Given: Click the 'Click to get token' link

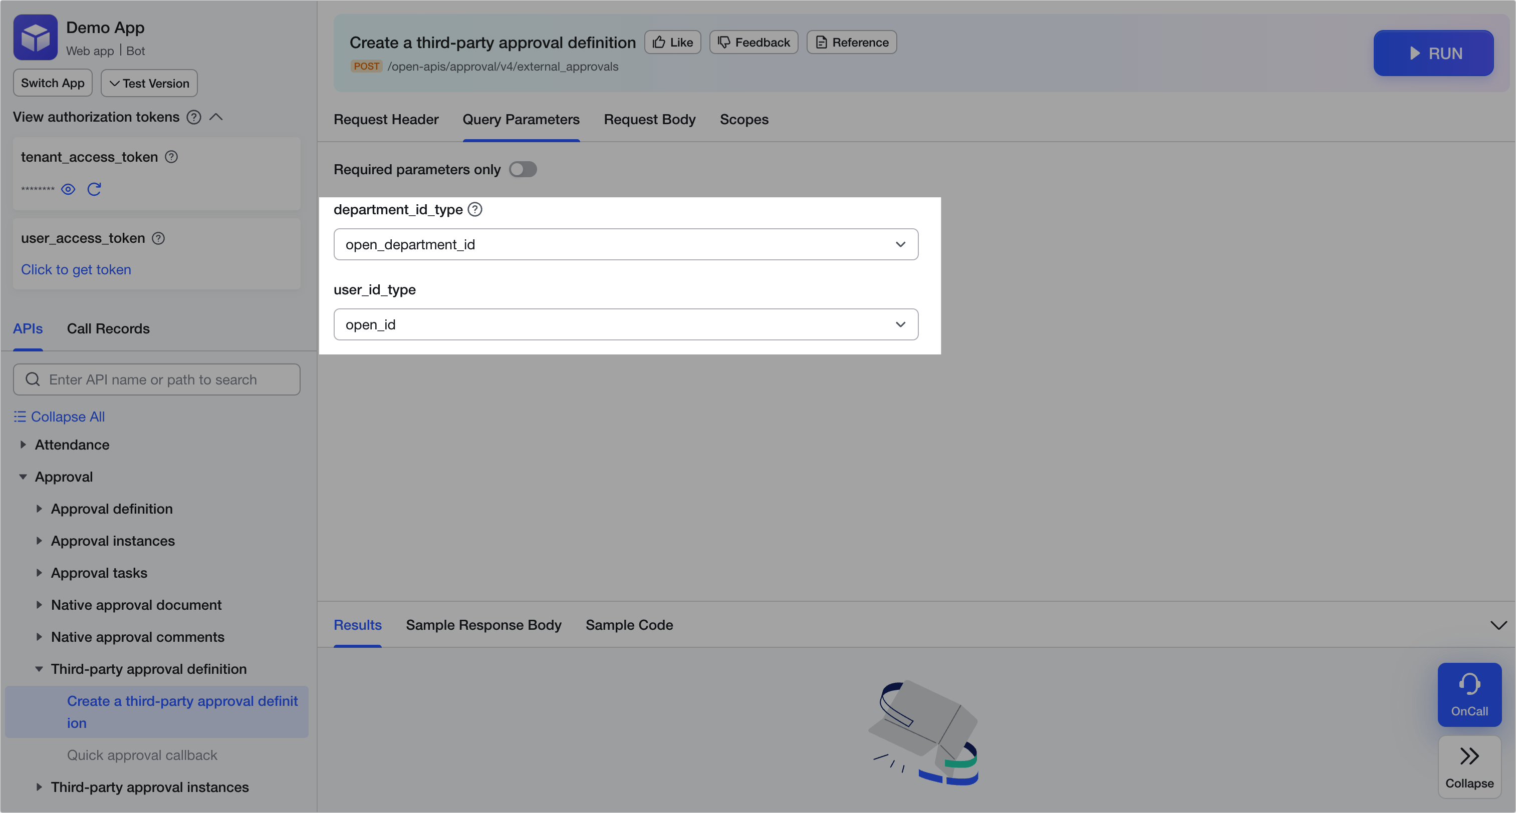Looking at the screenshot, I should coord(76,269).
